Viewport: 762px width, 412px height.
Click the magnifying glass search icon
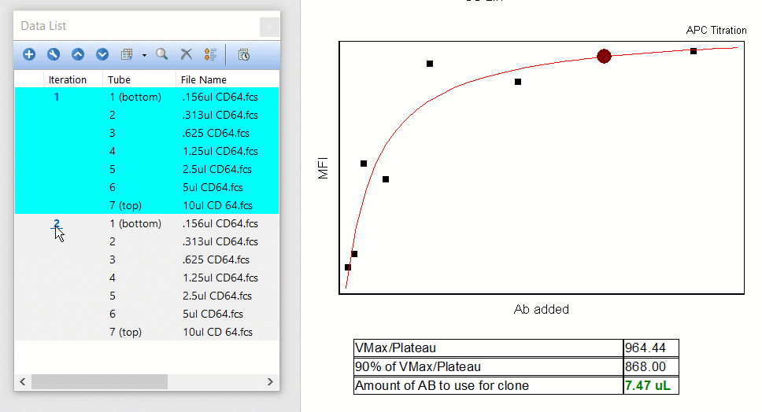(161, 54)
